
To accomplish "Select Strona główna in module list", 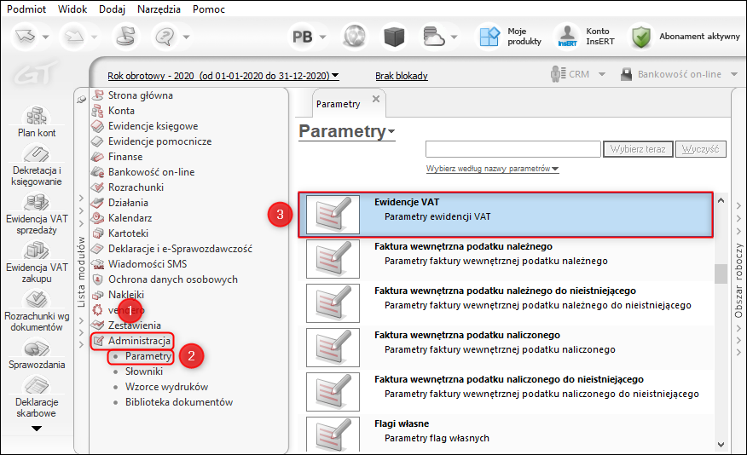I will (x=140, y=95).
